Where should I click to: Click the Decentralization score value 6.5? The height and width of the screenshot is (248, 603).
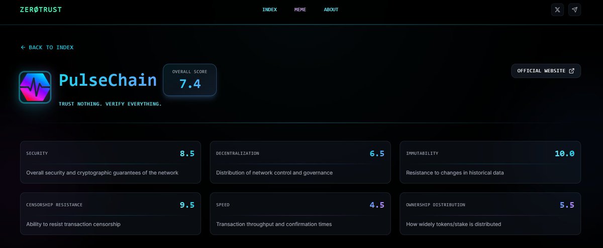pyautogui.click(x=377, y=153)
